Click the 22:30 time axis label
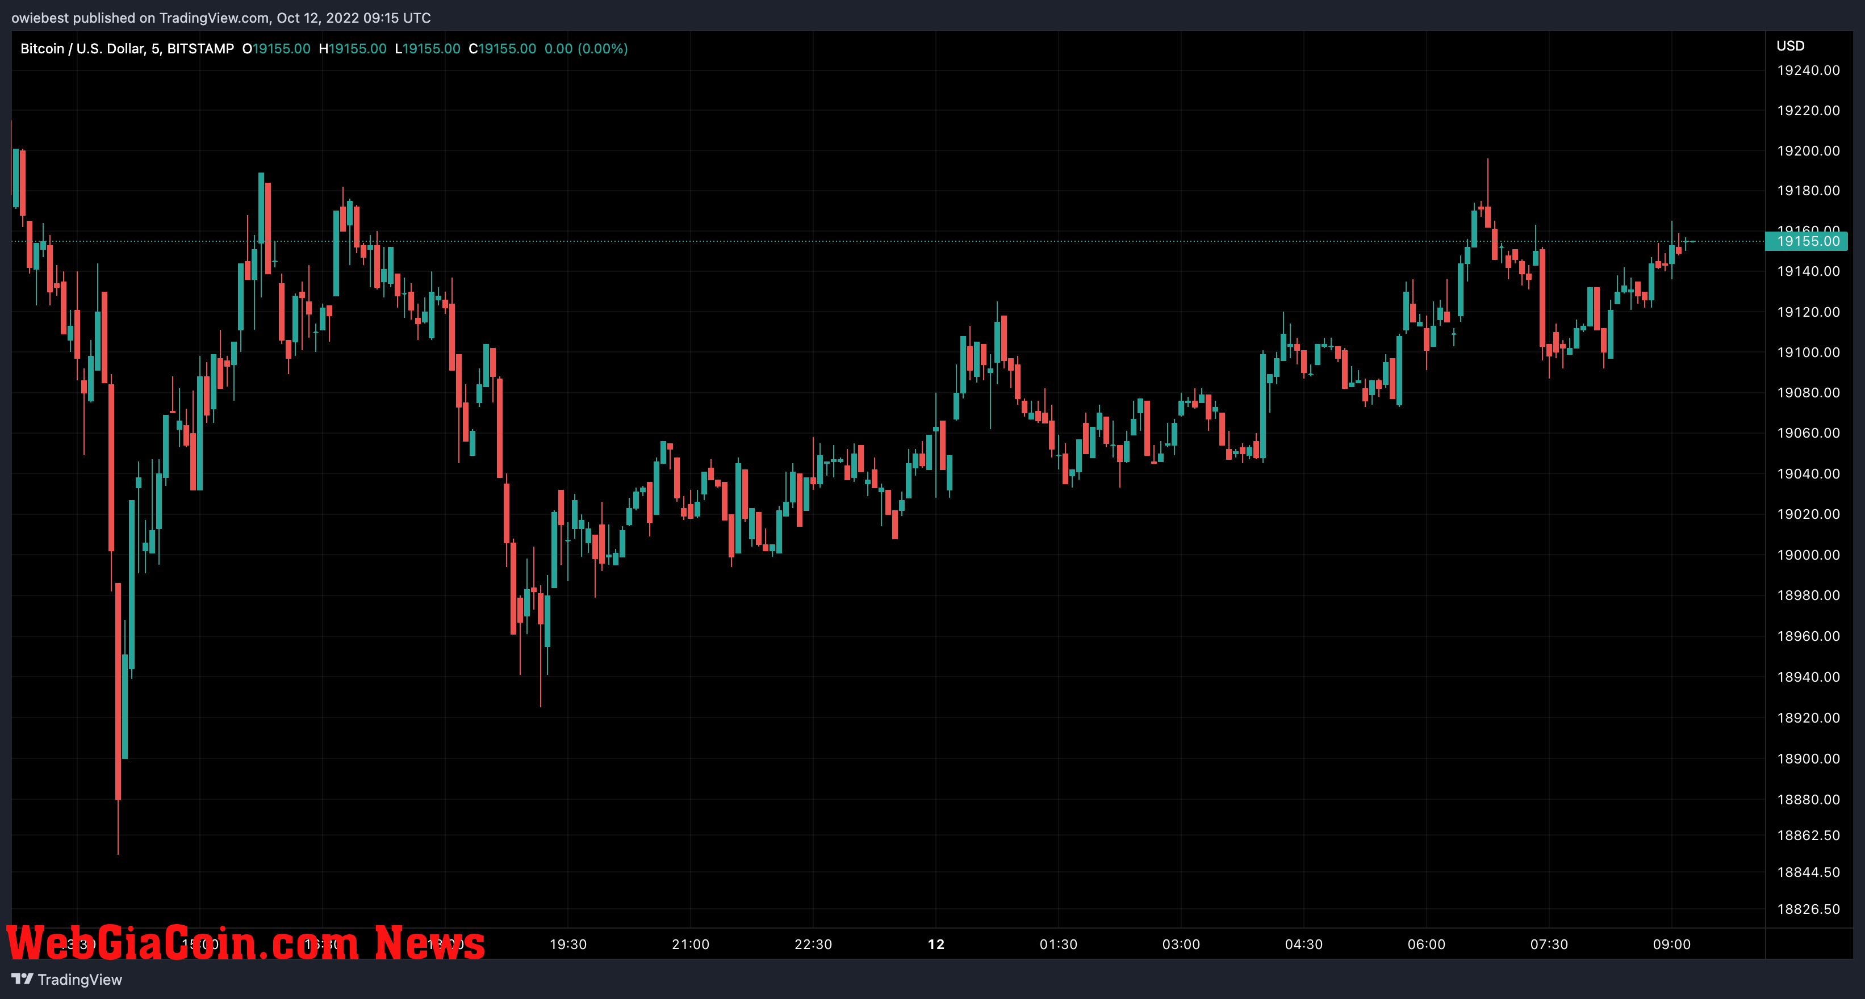Viewport: 1865px width, 999px height. click(813, 944)
